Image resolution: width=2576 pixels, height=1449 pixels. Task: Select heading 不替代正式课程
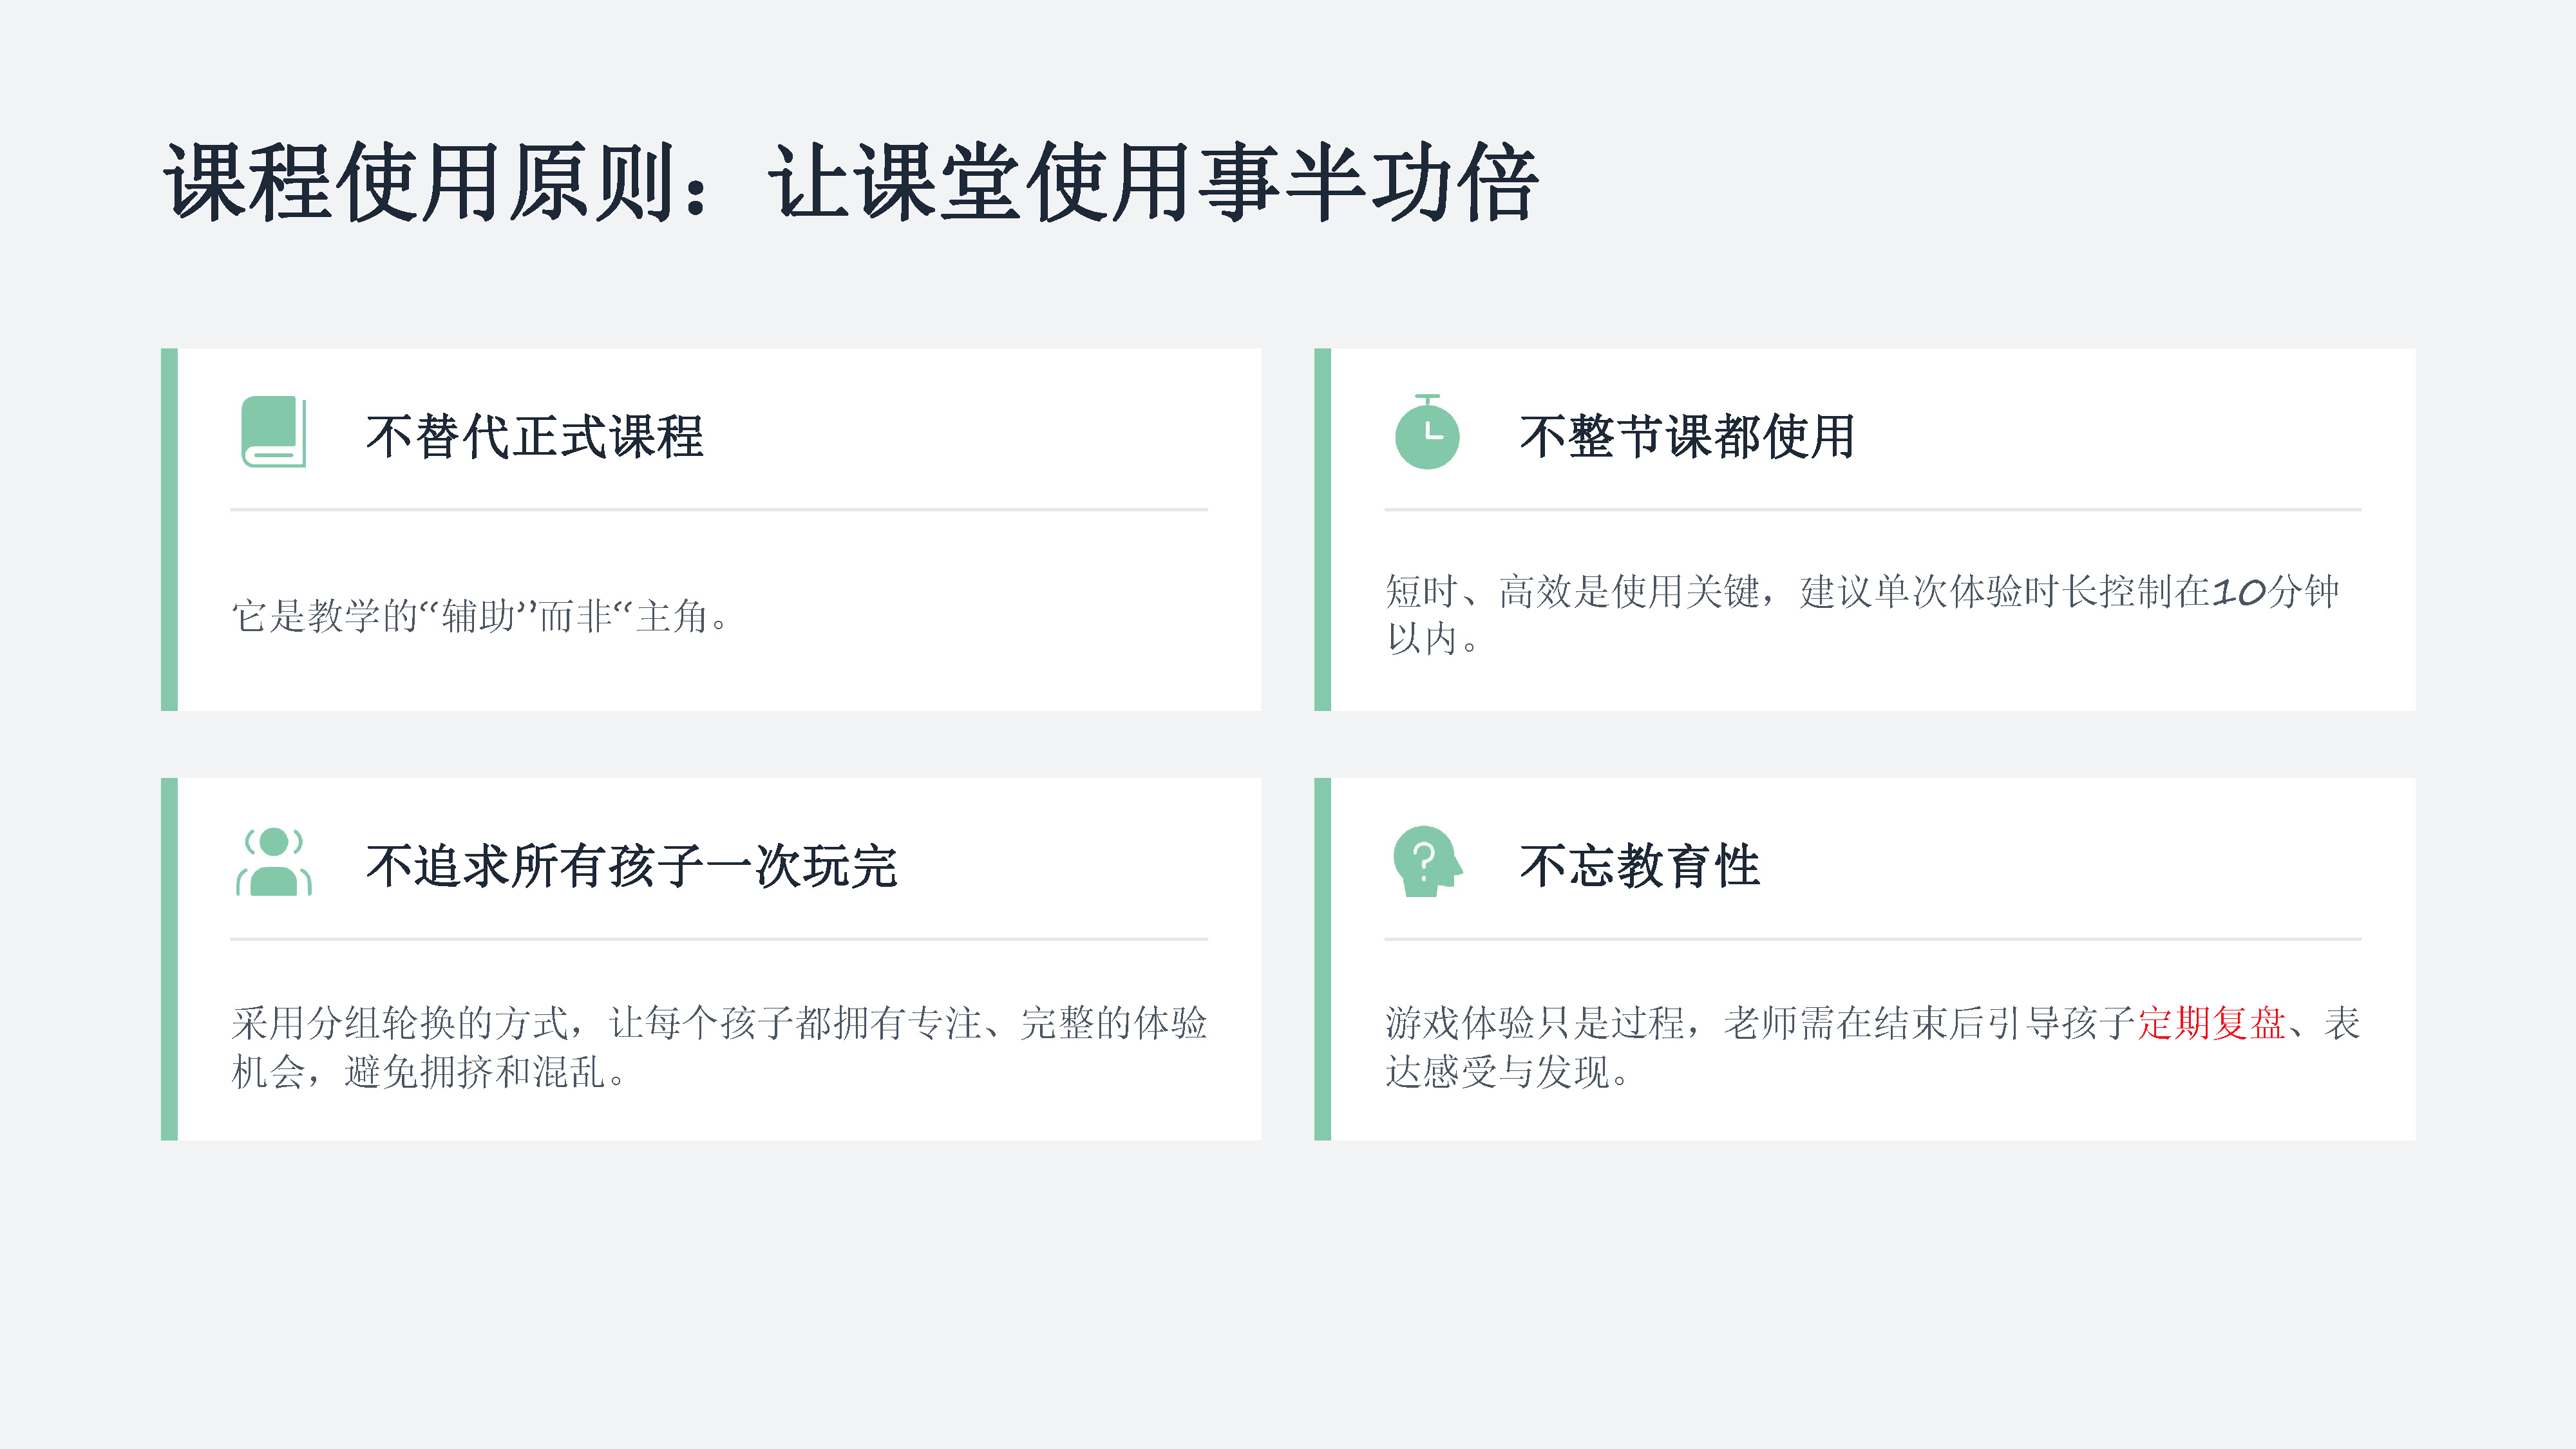(535, 437)
